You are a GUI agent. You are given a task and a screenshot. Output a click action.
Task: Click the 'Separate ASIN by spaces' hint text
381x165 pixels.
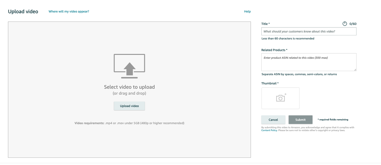(299, 74)
